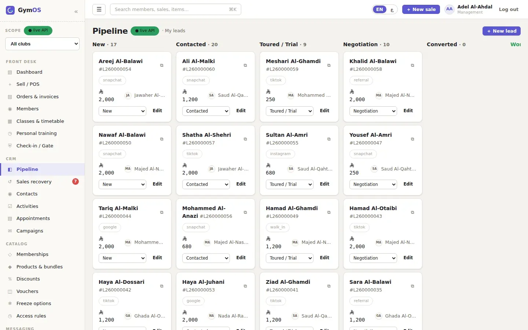Click the live API badge beside SCOPE
The height and width of the screenshot is (330, 528).
pos(38,30)
